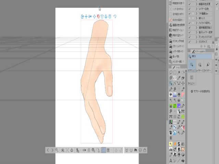This screenshot has width=219, height=164.
Task: Click the record button in auto action panel
Action: (x=201, y=46)
